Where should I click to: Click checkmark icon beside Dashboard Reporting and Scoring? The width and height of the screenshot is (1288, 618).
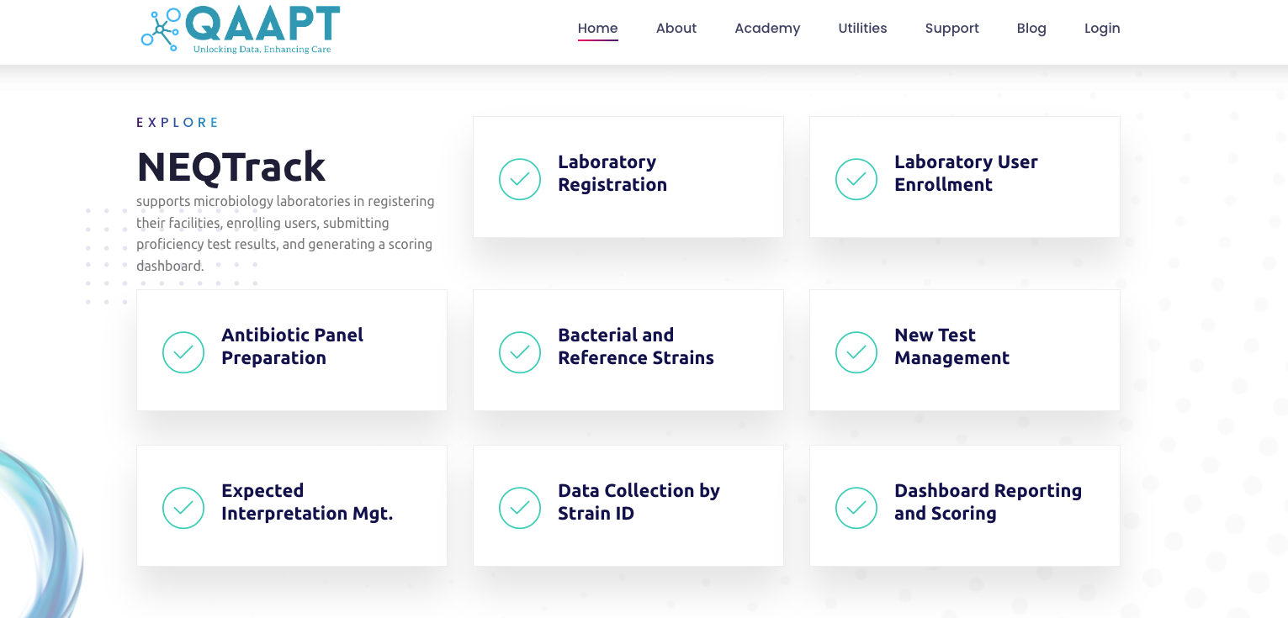856,508
